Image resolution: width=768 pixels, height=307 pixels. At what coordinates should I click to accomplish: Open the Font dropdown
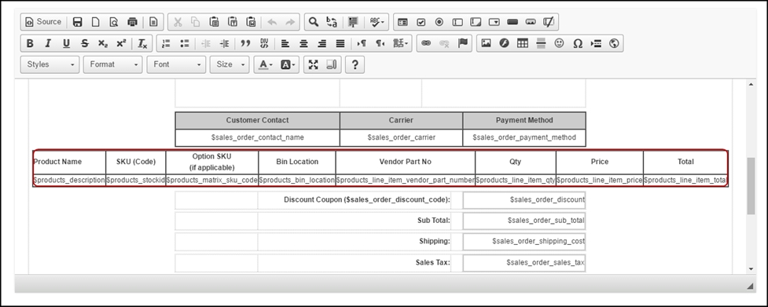coord(176,64)
